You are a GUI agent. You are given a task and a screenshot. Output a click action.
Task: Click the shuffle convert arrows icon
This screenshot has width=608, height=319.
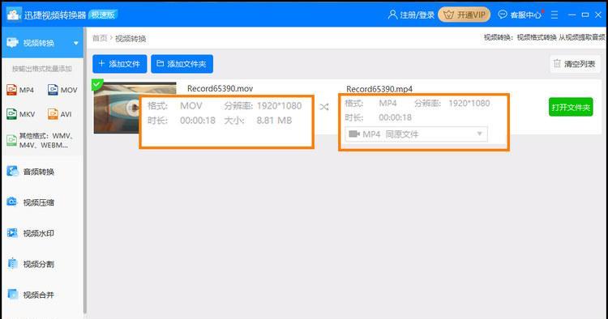324,107
